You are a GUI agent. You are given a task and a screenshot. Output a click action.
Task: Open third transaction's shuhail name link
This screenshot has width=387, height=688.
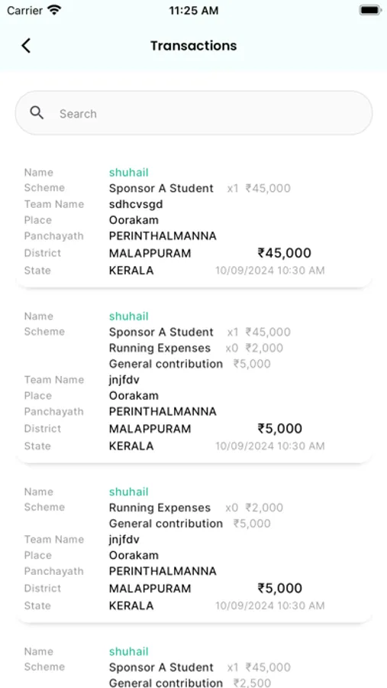click(x=129, y=492)
